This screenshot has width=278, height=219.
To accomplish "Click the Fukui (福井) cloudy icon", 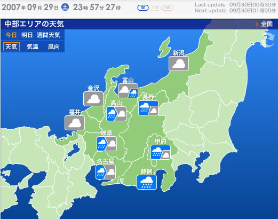I will 75,123.
